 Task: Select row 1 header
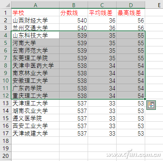pyautogui.click(x=6, y=12)
